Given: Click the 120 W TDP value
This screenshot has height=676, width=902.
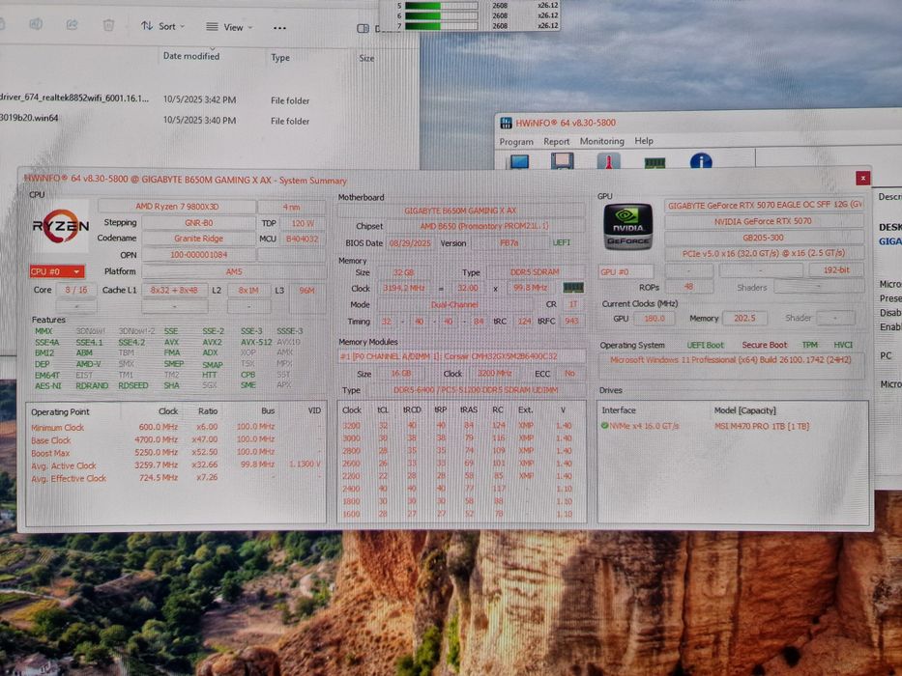Looking at the screenshot, I should (303, 223).
